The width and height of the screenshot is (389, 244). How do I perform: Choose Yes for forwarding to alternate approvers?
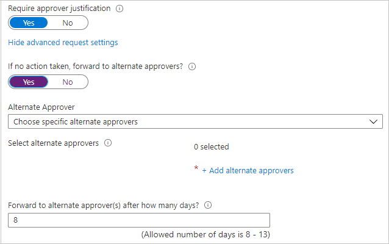tap(29, 82)
